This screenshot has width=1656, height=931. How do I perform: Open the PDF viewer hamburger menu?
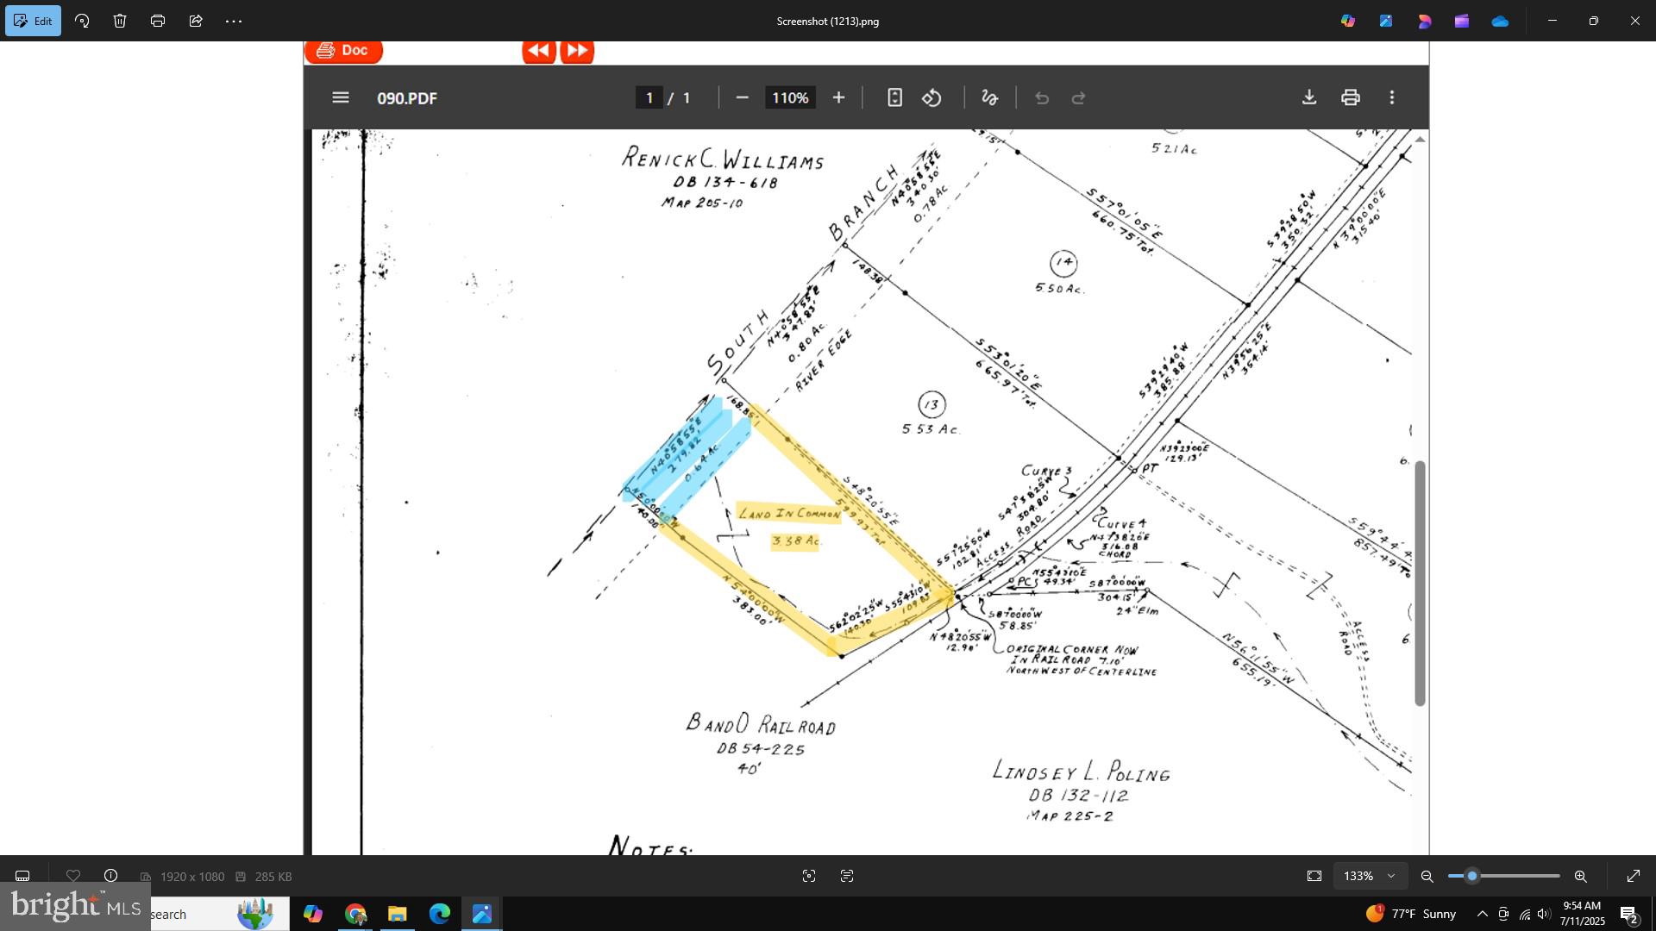coord(340,97)
